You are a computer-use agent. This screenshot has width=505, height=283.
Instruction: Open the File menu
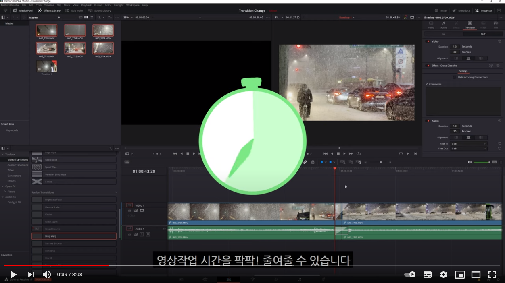tap(24, 5)
